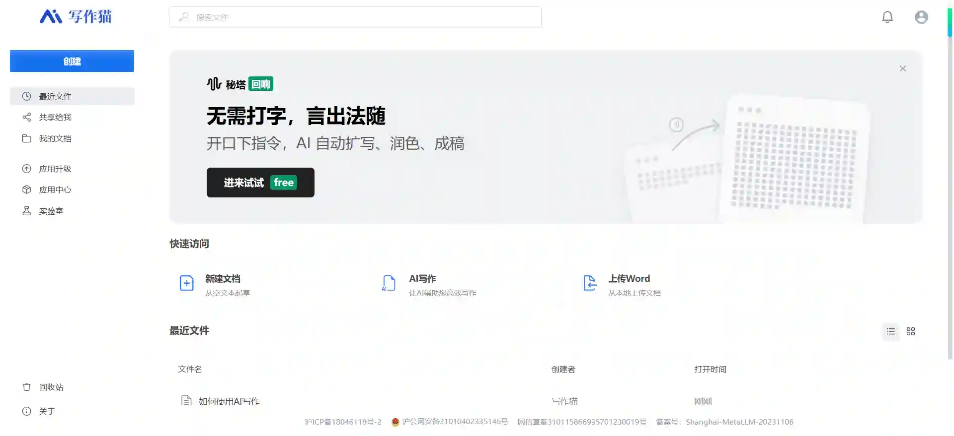This screenshot has width=954, height=436.
Task: Click the folder icon beside 我的文档
Action: pos(27,138)
